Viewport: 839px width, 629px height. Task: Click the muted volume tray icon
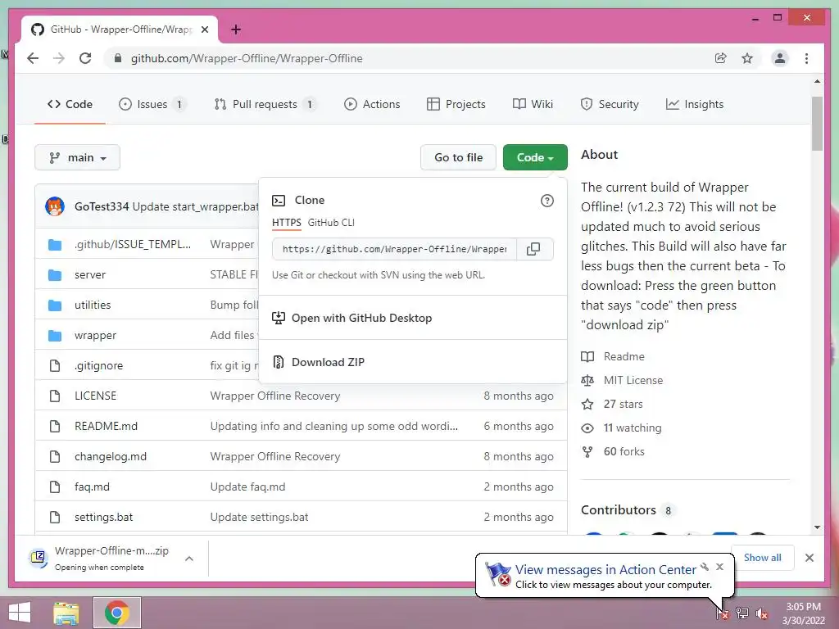(761, 613)
